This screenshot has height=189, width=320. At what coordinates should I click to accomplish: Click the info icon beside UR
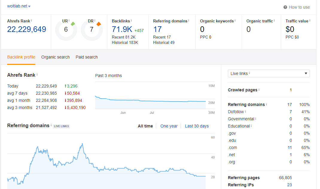click(69, 21)
